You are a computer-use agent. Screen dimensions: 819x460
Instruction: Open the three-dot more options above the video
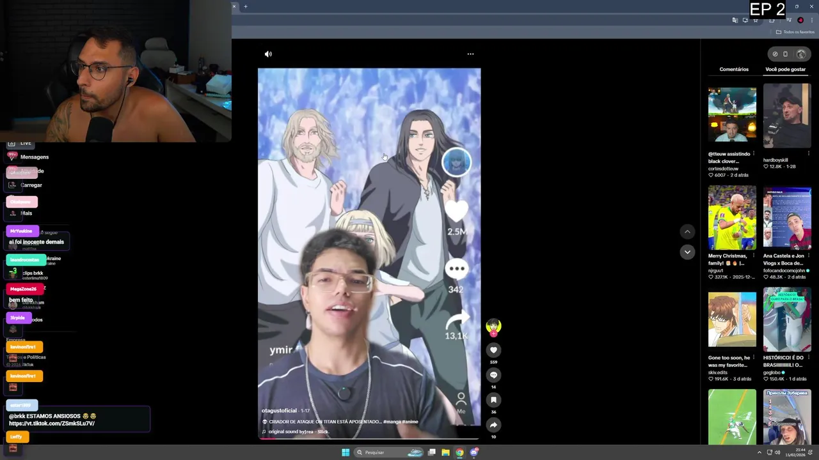click(x=470, y=54)
